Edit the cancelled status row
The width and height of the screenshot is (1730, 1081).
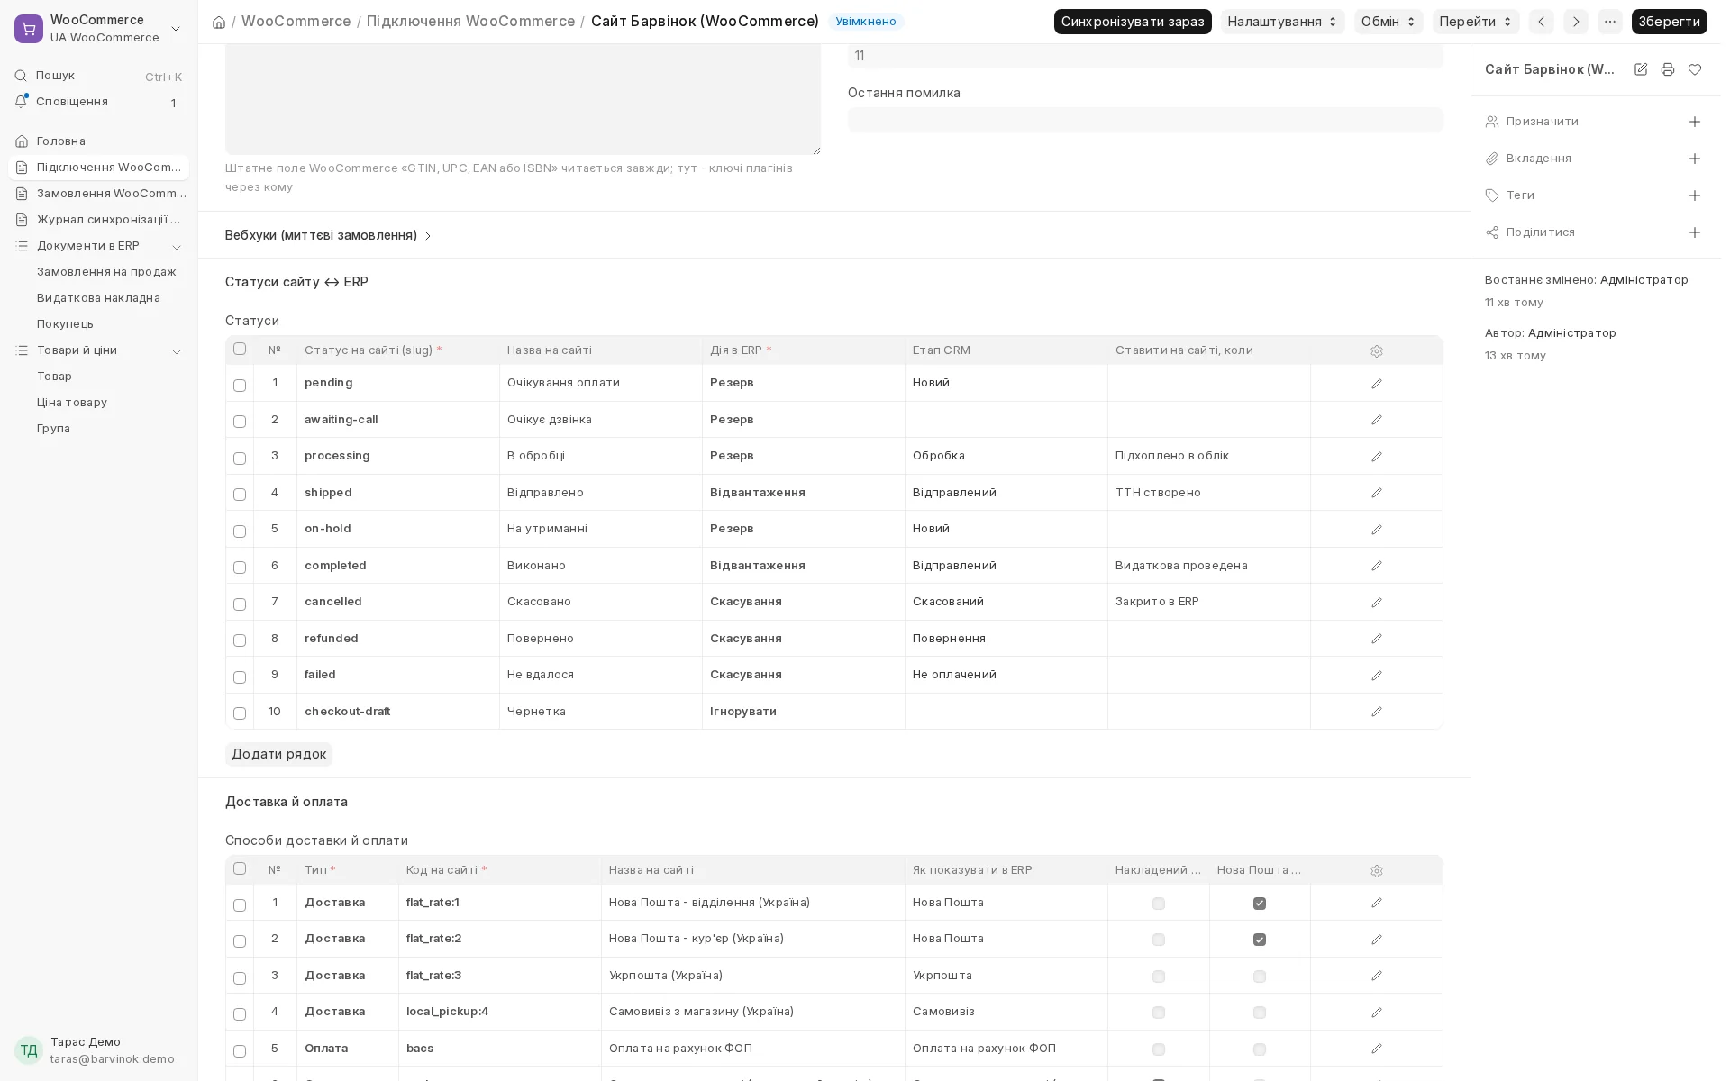(1377, 603)
